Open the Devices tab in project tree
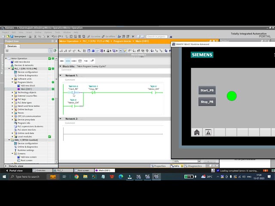 12,46
